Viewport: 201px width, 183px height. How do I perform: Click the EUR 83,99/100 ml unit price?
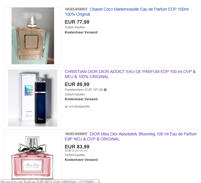[x=76, y=151]
